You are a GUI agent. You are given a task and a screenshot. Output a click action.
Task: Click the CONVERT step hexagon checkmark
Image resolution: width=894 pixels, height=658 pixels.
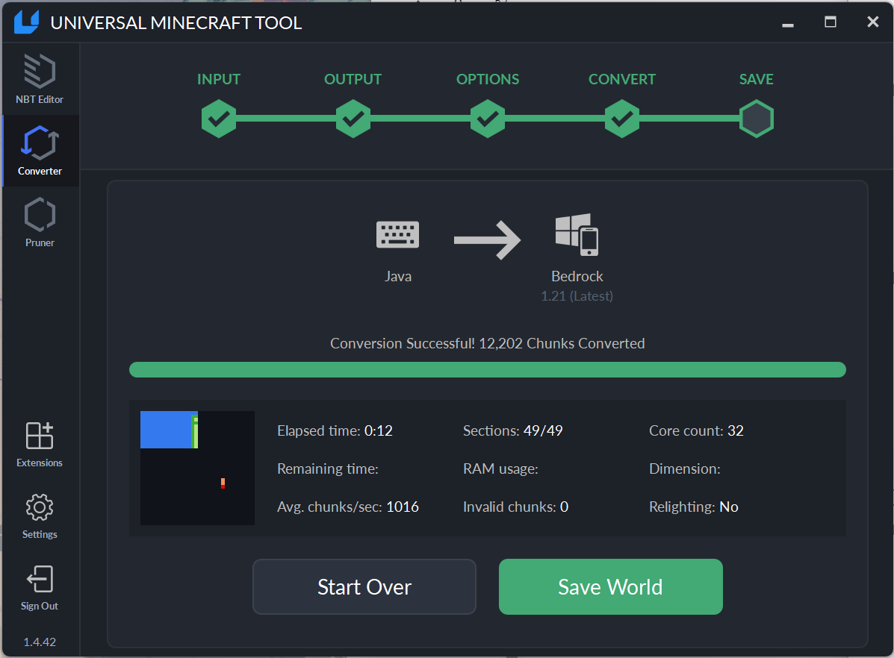[622, 119]
